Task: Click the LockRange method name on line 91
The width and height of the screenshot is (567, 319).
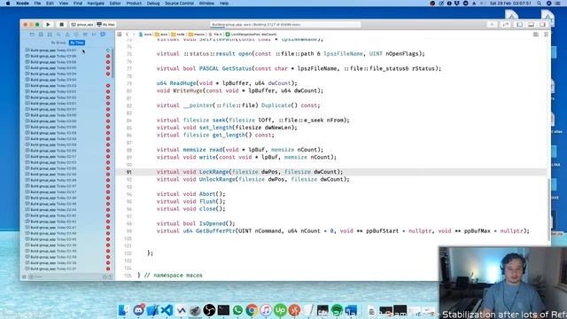Action: [x=214, y=172]
